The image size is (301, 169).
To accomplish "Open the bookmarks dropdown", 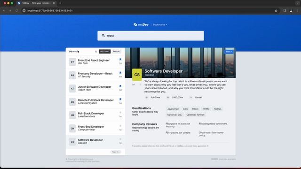I will pos(160,25).
